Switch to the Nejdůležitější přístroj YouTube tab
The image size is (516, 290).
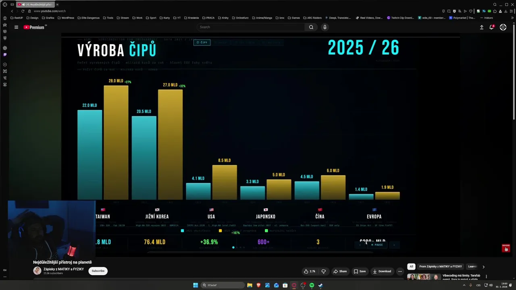coord(35,4)
